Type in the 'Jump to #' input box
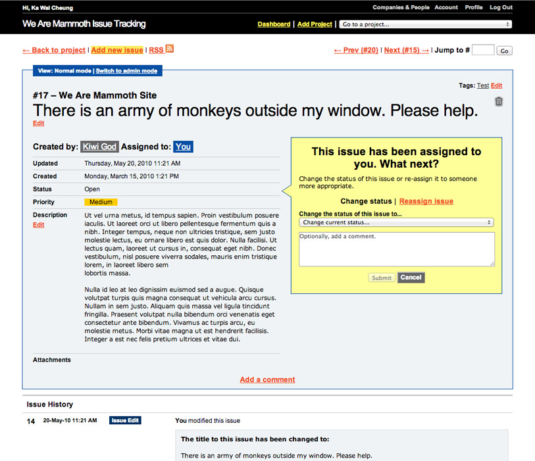The width and height of the screenshot is (535, 461). click(482, 50)
